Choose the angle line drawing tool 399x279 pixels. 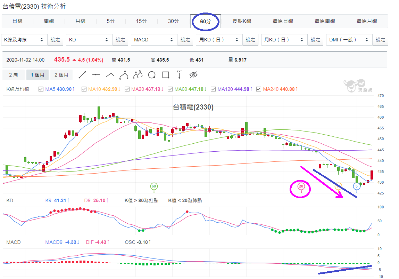pos(110,75)
